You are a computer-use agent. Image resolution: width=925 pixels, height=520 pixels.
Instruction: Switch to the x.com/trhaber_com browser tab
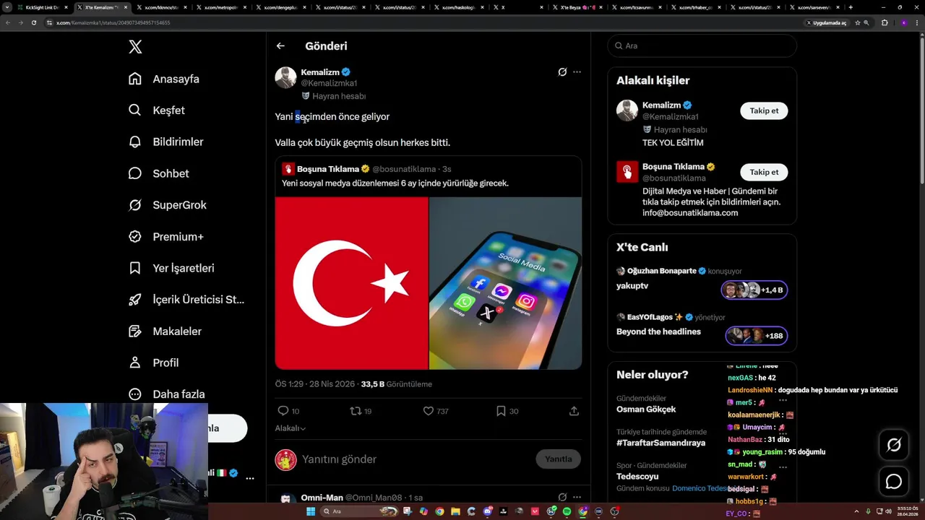(x=697, y=7)
